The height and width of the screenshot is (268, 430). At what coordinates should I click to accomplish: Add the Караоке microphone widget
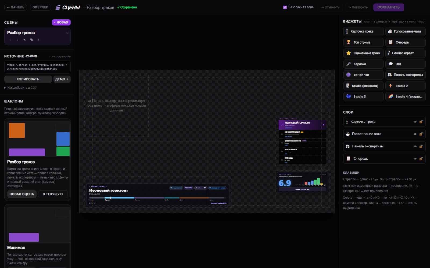(x=363, y=64)
